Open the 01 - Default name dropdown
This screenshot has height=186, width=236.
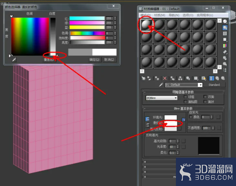(x=200, y=85)
